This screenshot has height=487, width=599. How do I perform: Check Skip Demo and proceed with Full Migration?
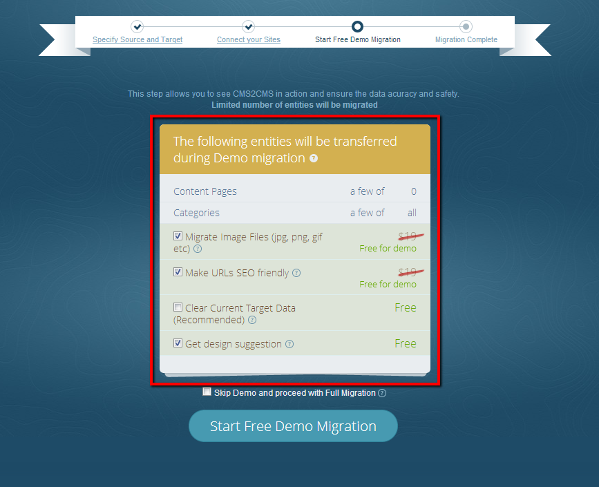click(x=207, y=392)
